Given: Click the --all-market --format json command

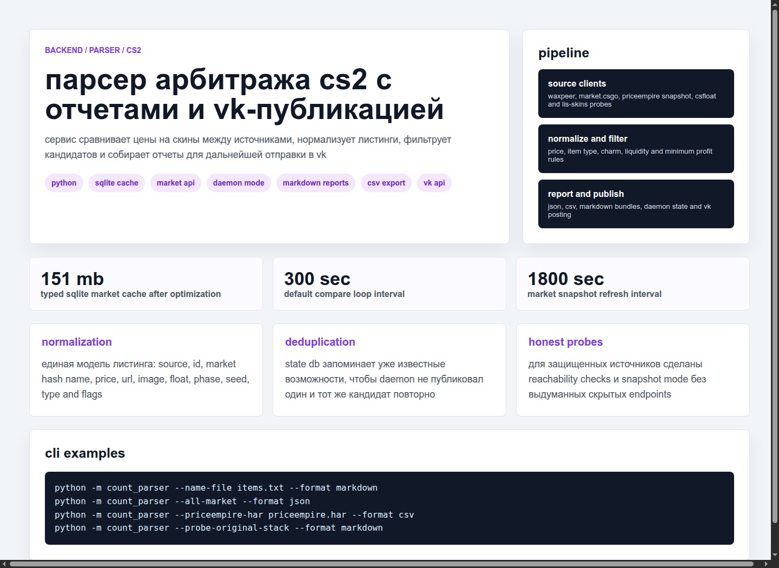Looking at the screenshot, I should [182, 501].
